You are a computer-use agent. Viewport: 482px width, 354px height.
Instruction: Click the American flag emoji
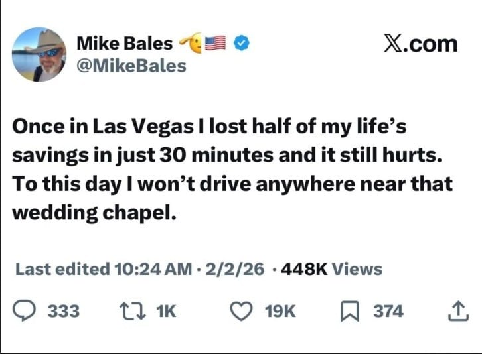(218, 44)
